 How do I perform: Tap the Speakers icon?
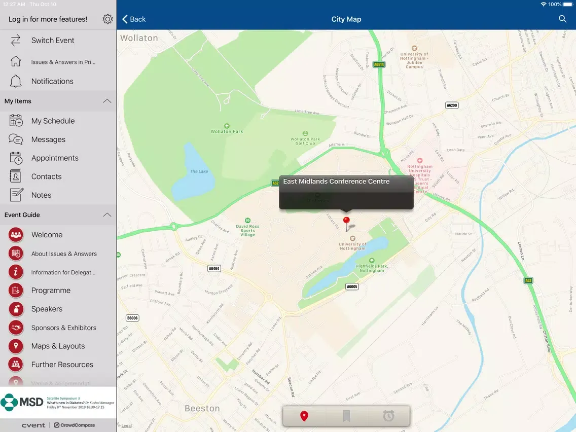[x=16, y=309]
